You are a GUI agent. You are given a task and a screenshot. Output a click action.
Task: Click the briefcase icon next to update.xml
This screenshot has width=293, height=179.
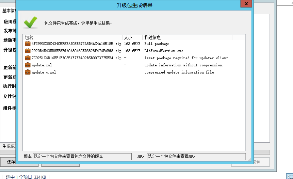click(x=28, y=65)
